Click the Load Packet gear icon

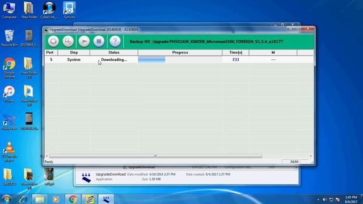(x=53, y=41)
